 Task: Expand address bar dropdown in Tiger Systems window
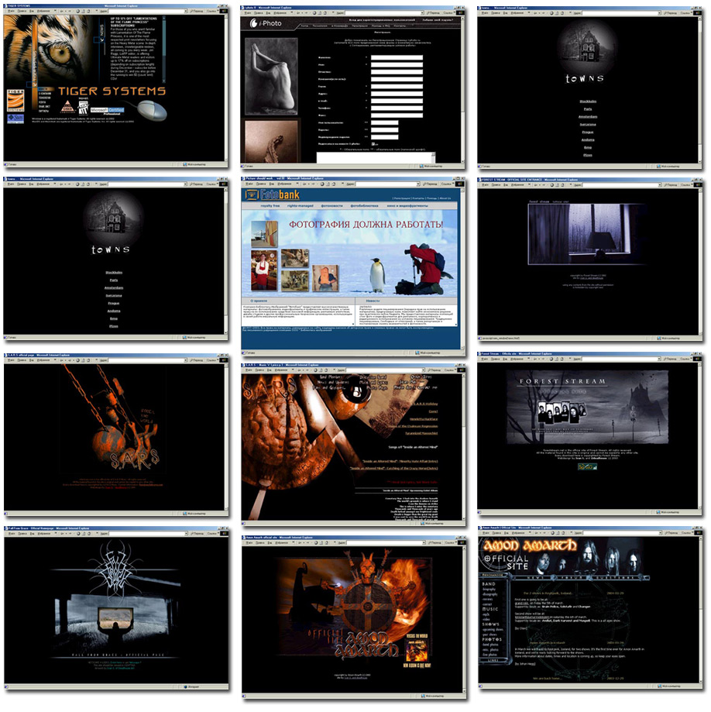coord(186,12)
